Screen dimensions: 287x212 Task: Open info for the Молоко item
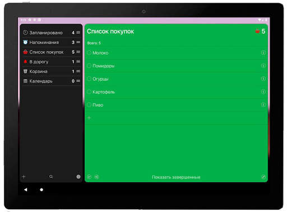(x=263, y=53)
